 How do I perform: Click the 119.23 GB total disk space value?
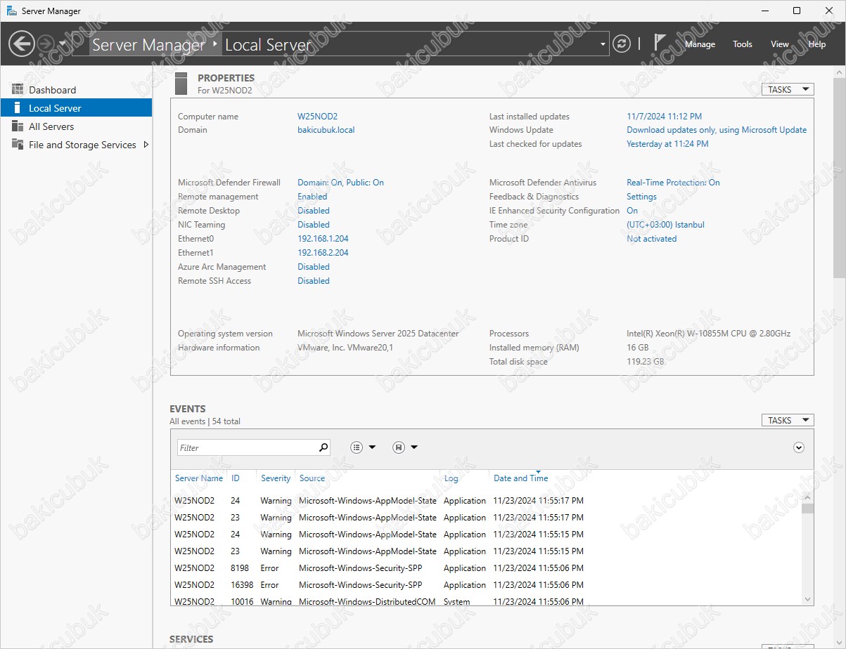(x=645, y=362)
